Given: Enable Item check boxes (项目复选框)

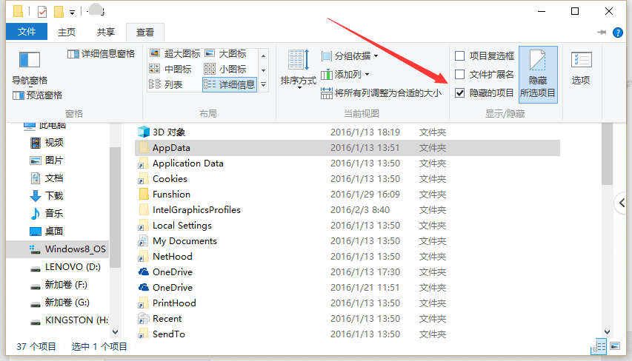Looking at the screenshot, I should [x=460, y=56].
